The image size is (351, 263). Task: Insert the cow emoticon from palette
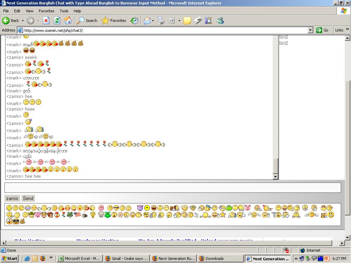coord(44,215)
